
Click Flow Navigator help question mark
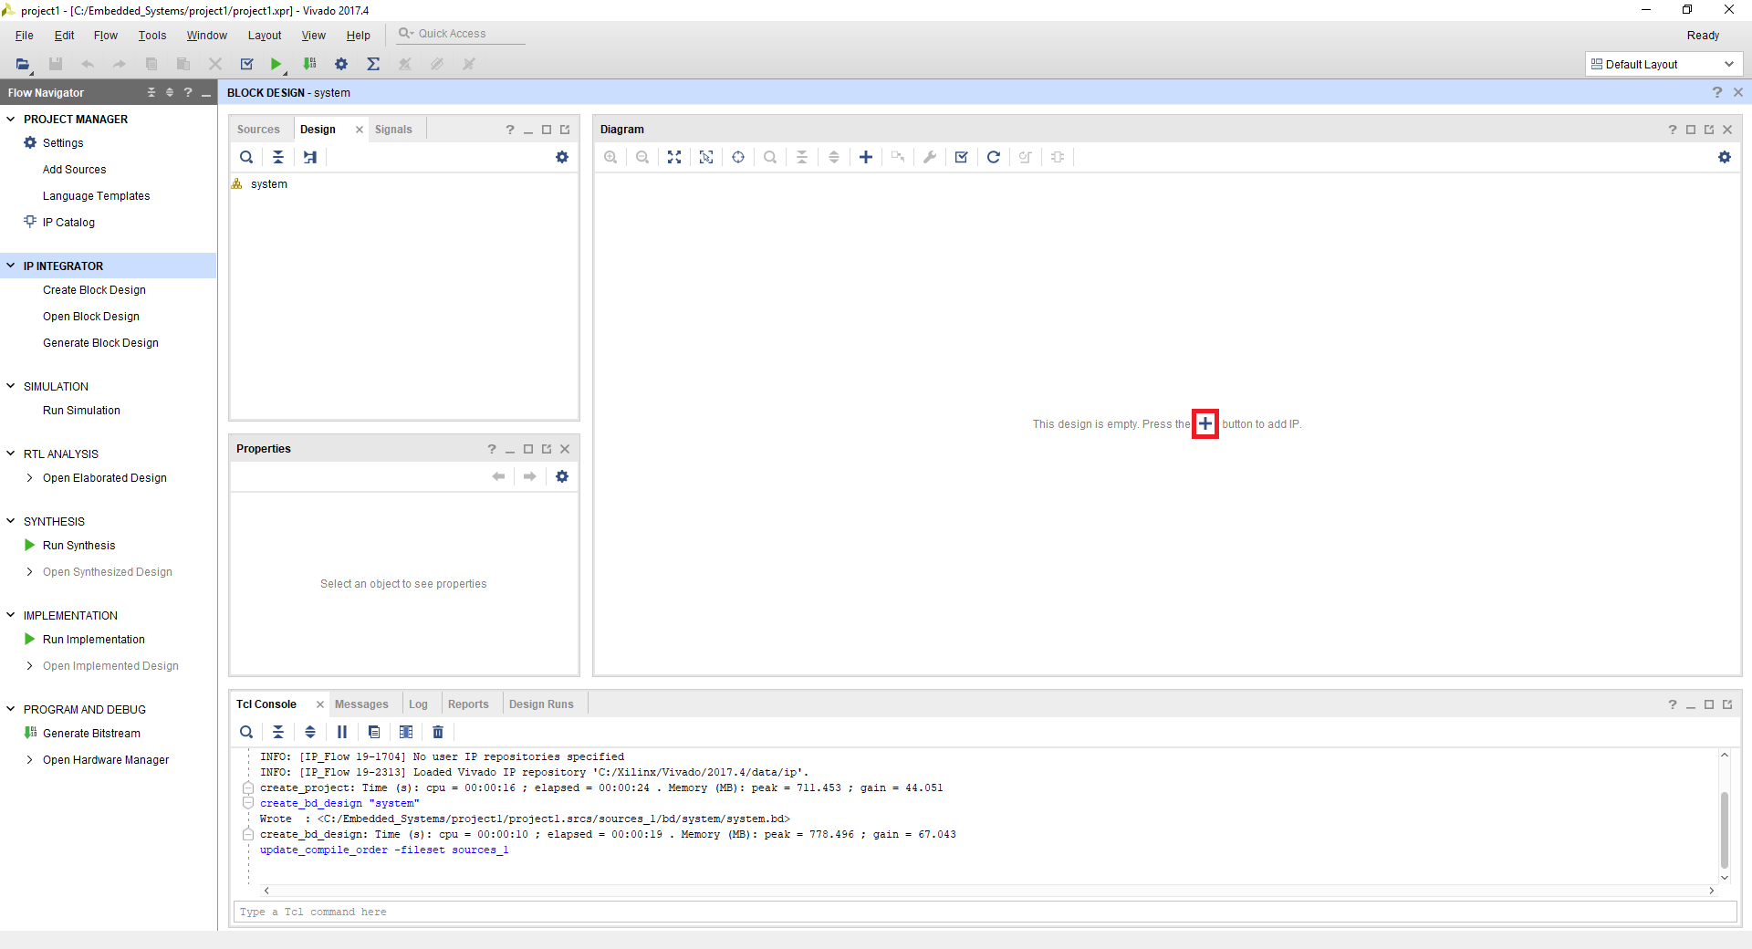pos(188,92)
